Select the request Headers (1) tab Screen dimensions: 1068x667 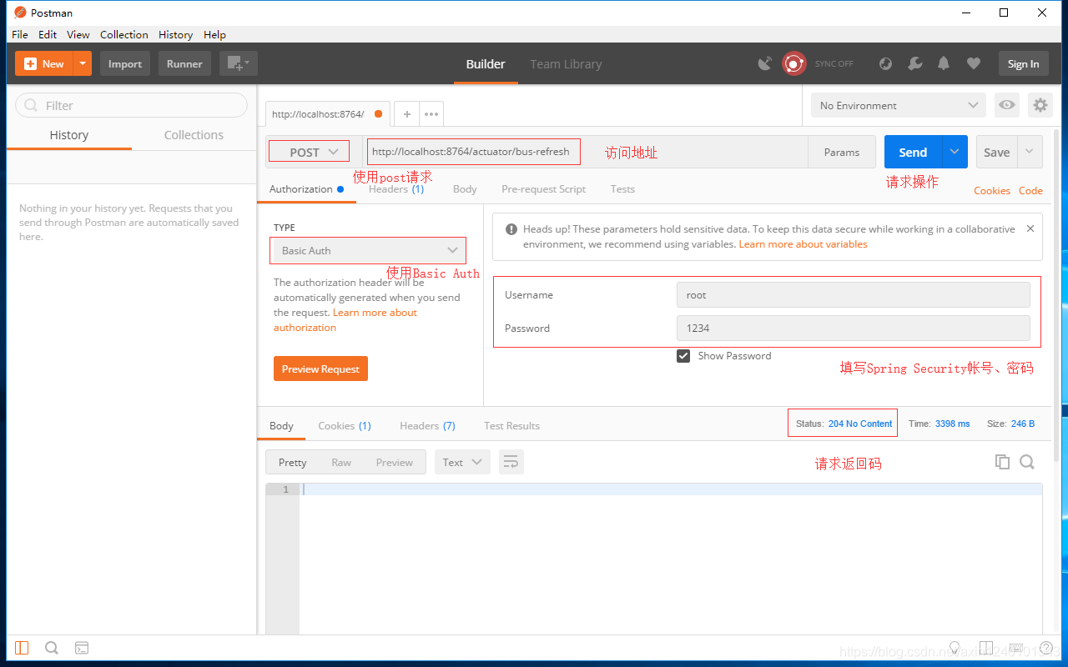tap(396, 189)
